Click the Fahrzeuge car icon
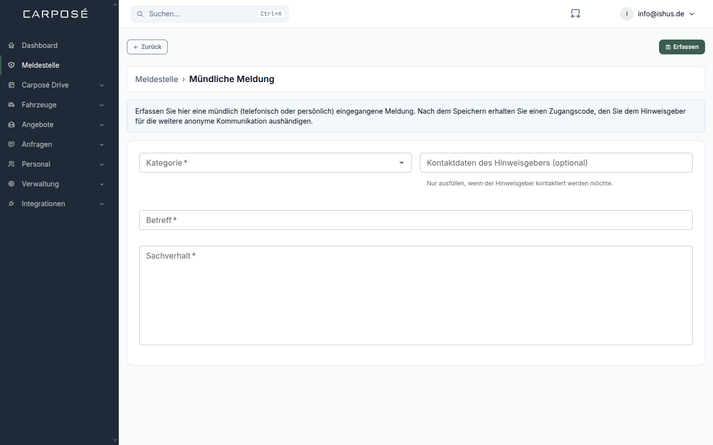The image size is (713, 445). coord(11,105)
